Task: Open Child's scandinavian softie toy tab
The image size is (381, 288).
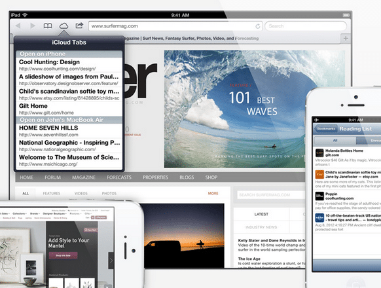Action: (69, 94)
